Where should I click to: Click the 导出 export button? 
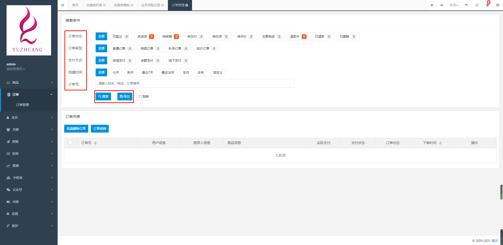tap(125, 96)
